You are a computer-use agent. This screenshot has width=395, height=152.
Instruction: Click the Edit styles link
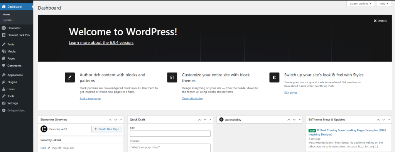click(291, 93)
